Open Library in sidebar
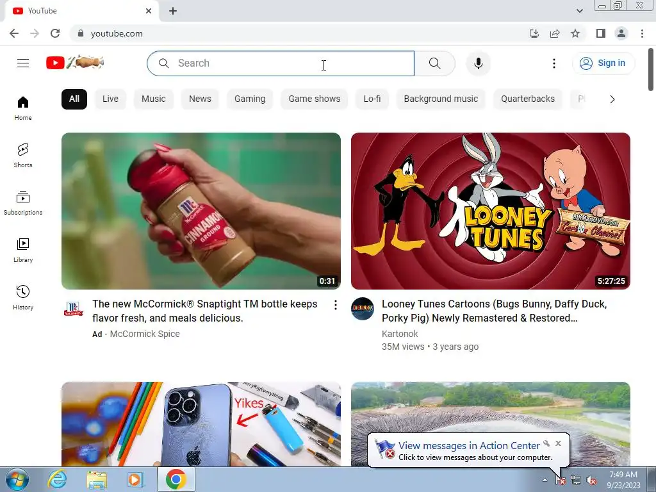Viewport: 656px width, 492px height. 23,250
